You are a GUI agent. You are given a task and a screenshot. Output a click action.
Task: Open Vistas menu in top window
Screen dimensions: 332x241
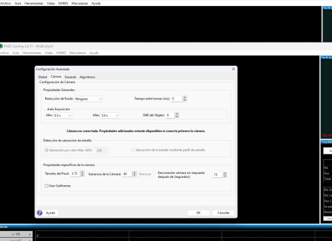click(51, 3)
